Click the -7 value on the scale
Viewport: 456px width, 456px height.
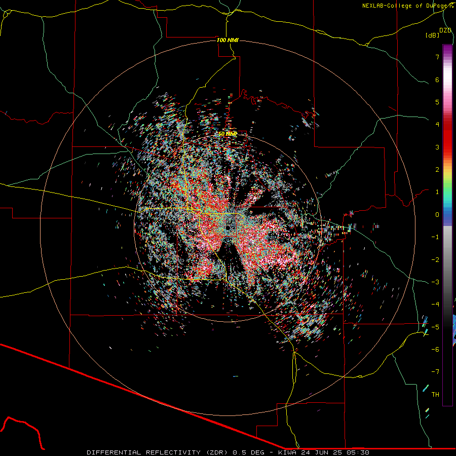coord(435,372)
